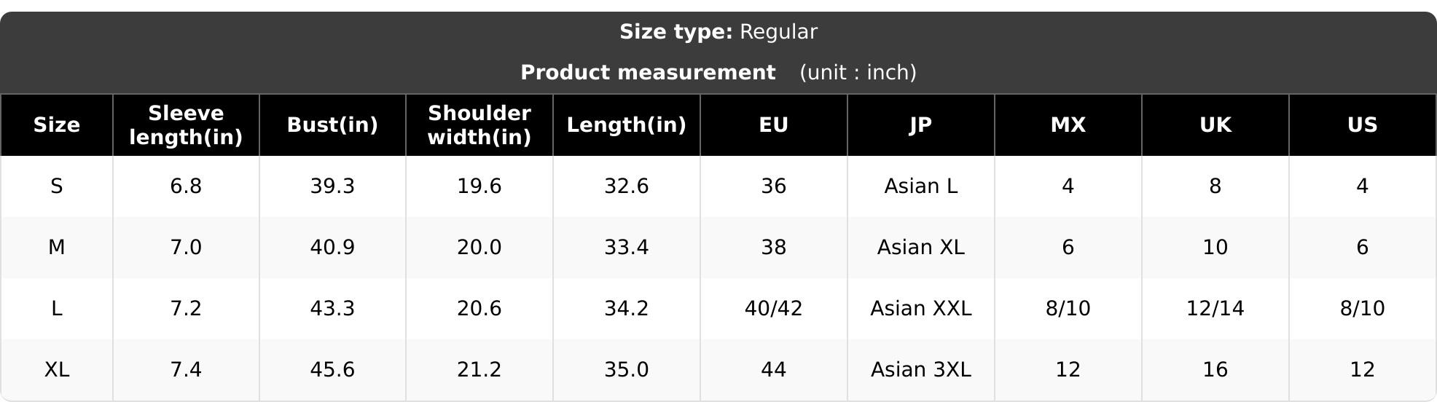
Task: Select the M size row label
Action: [x=57, y=248]
